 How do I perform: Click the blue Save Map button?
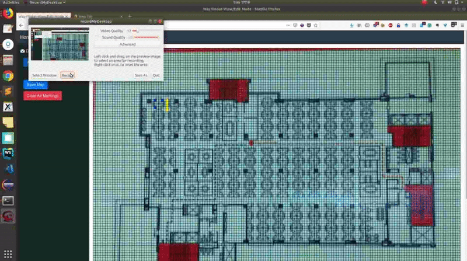(x=36, y=85)
